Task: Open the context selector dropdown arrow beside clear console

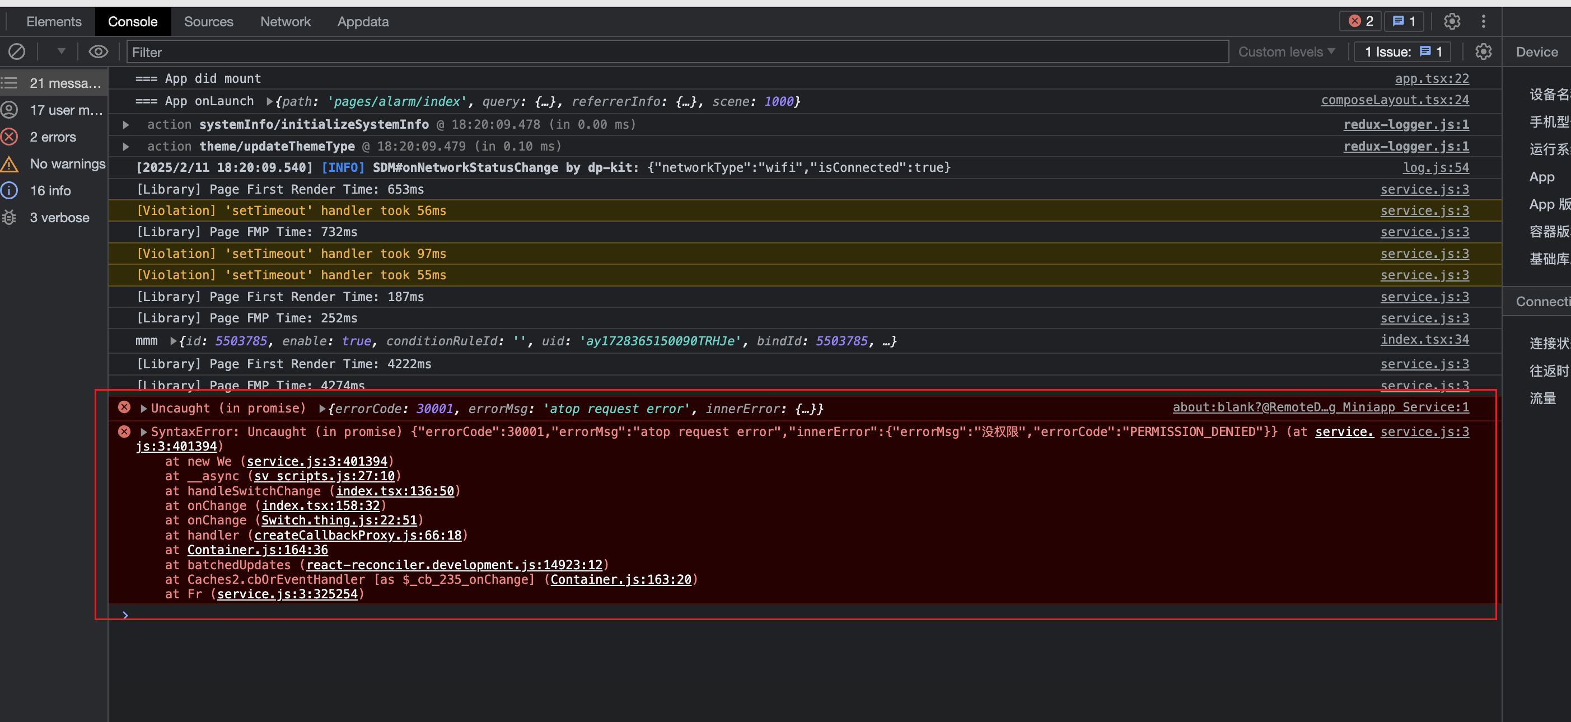Action: (x=61, y=51)
